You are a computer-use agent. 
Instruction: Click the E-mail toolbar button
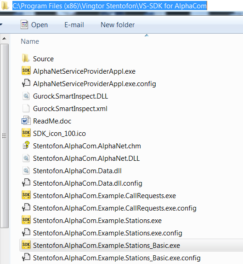click(x=74, y=25)
